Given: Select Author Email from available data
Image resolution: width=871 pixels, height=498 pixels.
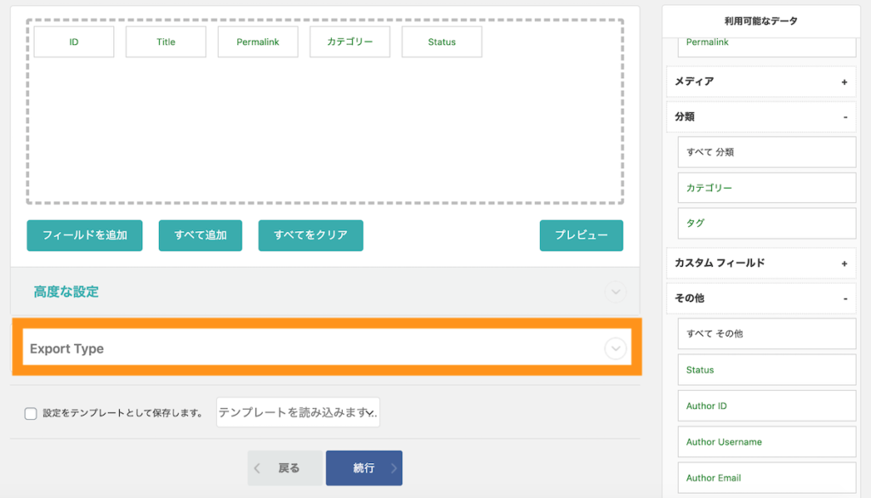Looking at the screenshot, I should (766, 478).
